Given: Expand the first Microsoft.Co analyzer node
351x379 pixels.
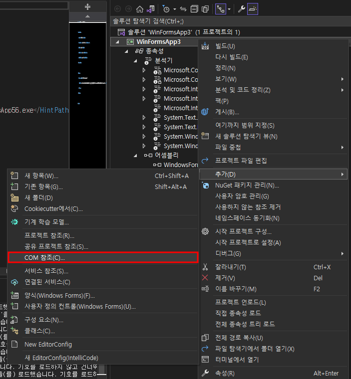Looking at the screenshot, I should [144, 70].
